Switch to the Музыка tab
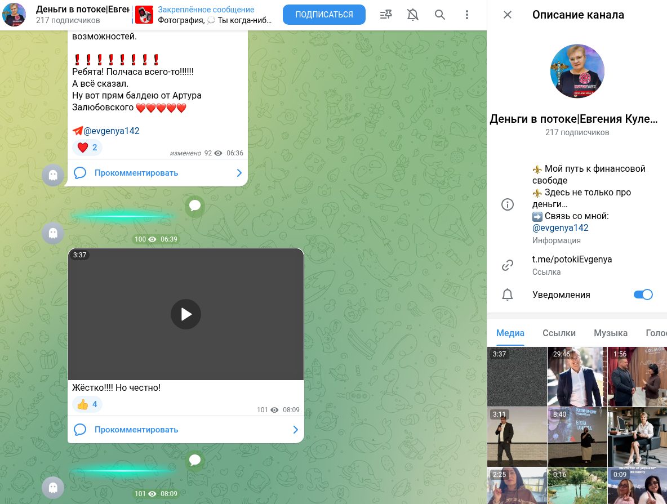 [611, 333]
